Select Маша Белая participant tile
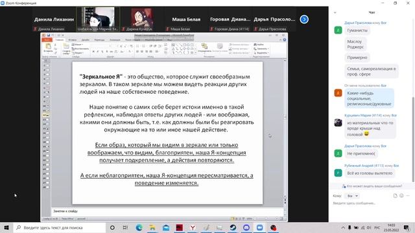This screenshot has width=415, height=233. 186,19
